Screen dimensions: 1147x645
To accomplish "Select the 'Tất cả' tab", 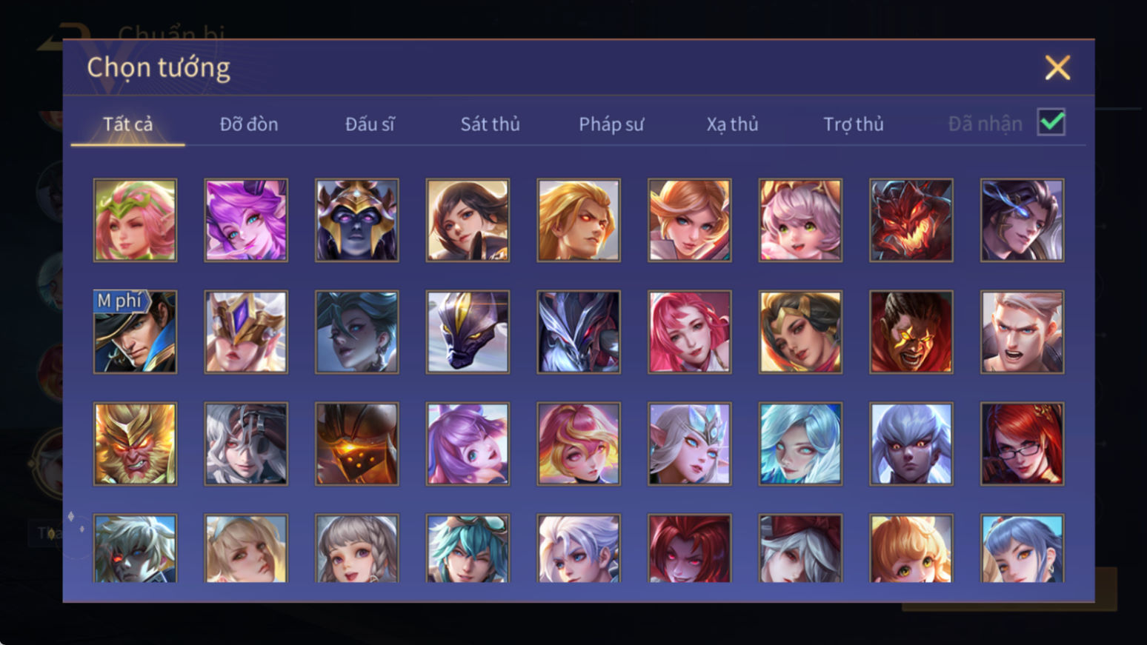I will pos(127,124).
